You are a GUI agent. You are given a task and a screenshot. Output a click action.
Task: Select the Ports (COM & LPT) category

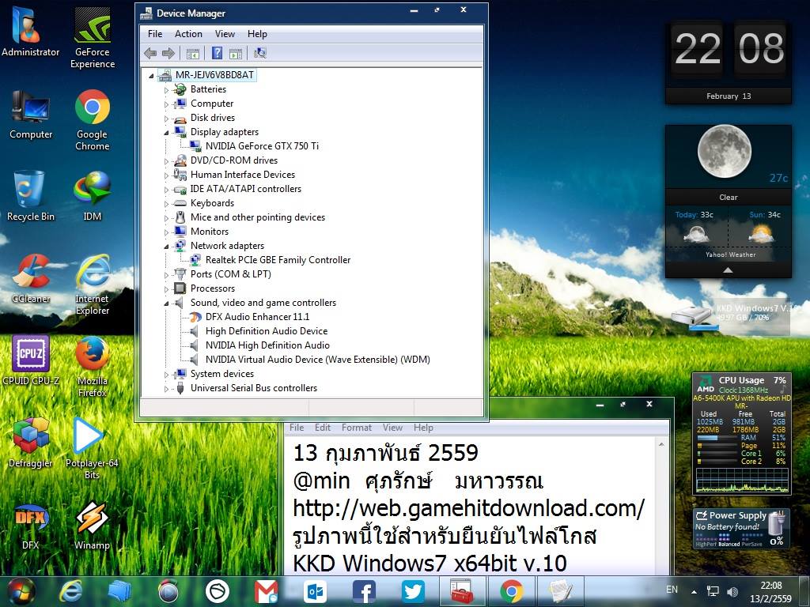coord(231,274)
